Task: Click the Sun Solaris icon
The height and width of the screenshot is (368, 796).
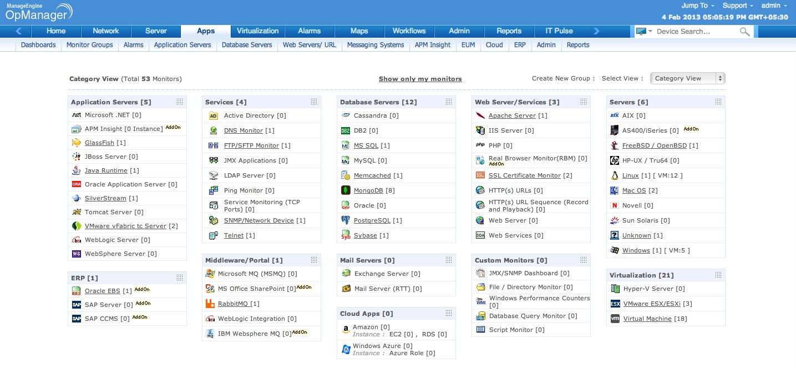Action: click(614, 220)
